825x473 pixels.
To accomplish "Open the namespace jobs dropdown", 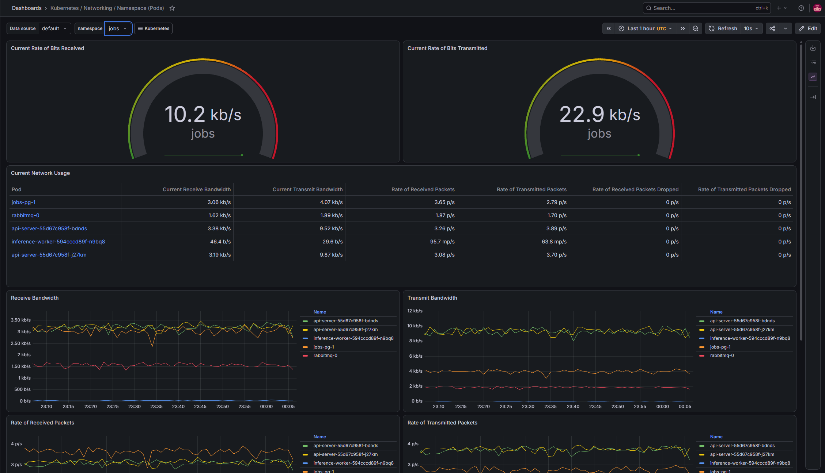I will [118, 28].
